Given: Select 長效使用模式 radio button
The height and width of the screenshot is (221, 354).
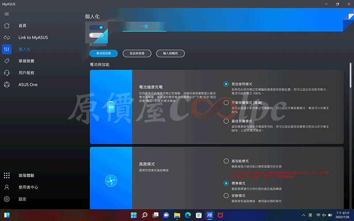Looking at the screenshot, I should (226, 84).
